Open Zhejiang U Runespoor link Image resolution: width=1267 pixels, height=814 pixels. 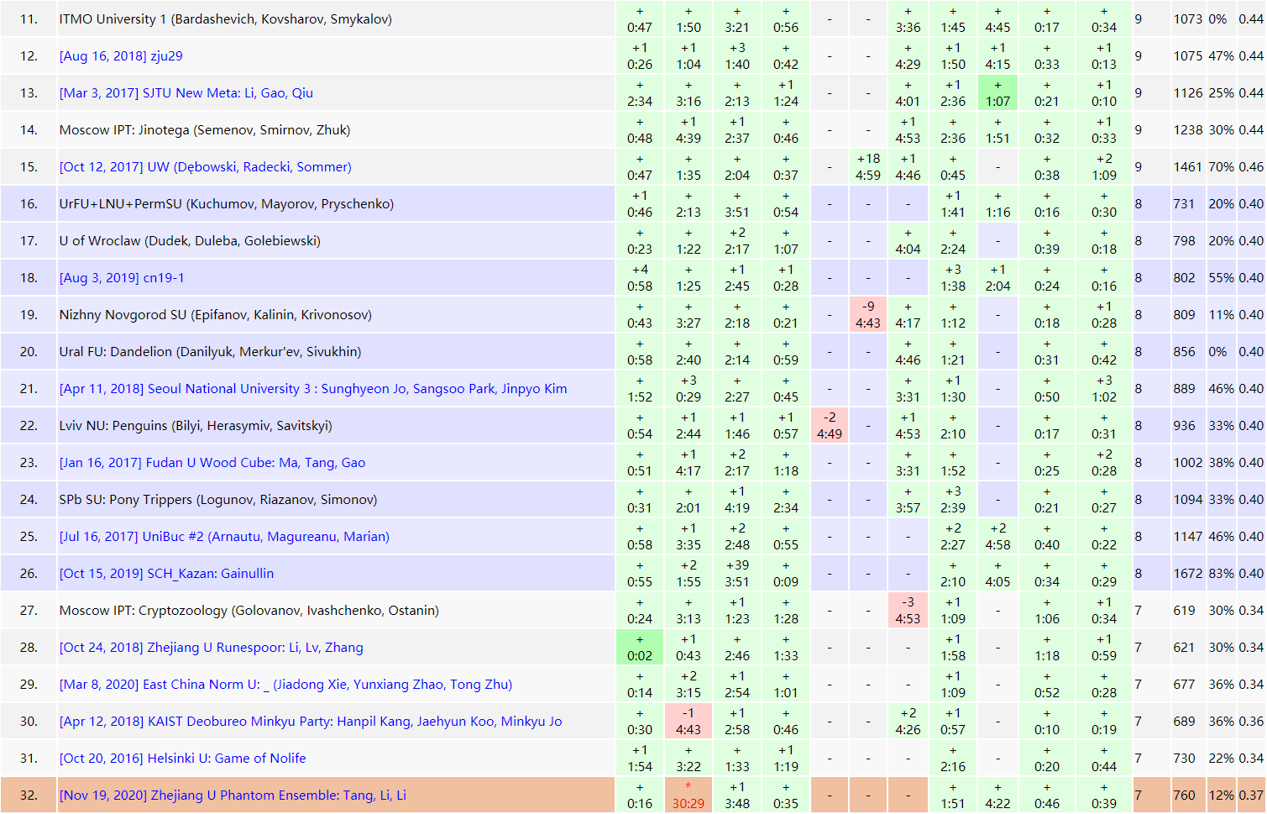click(x=211, y=648)
